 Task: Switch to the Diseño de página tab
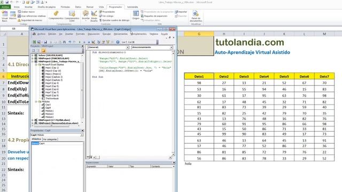(46, 7)
